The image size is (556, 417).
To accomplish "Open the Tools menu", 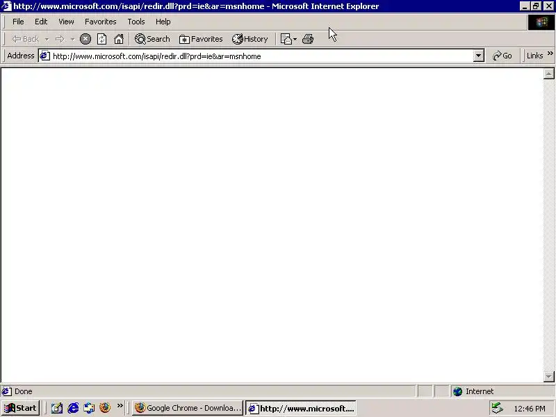I will coord(136,22).
